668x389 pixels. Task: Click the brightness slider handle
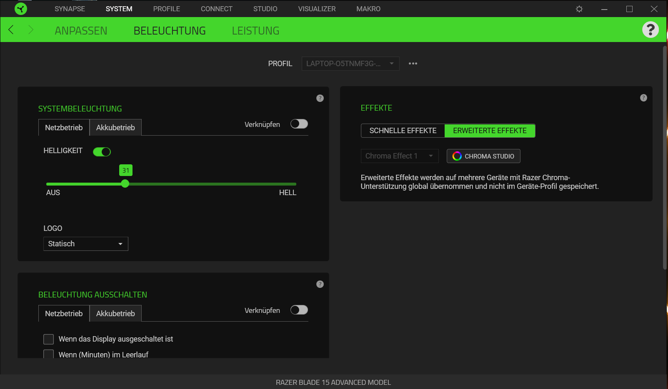(125, 184)
